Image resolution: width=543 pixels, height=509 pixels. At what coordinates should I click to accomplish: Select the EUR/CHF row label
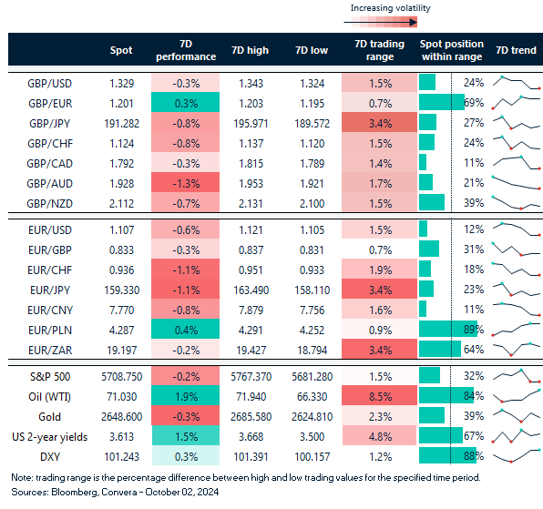(50, 270)
